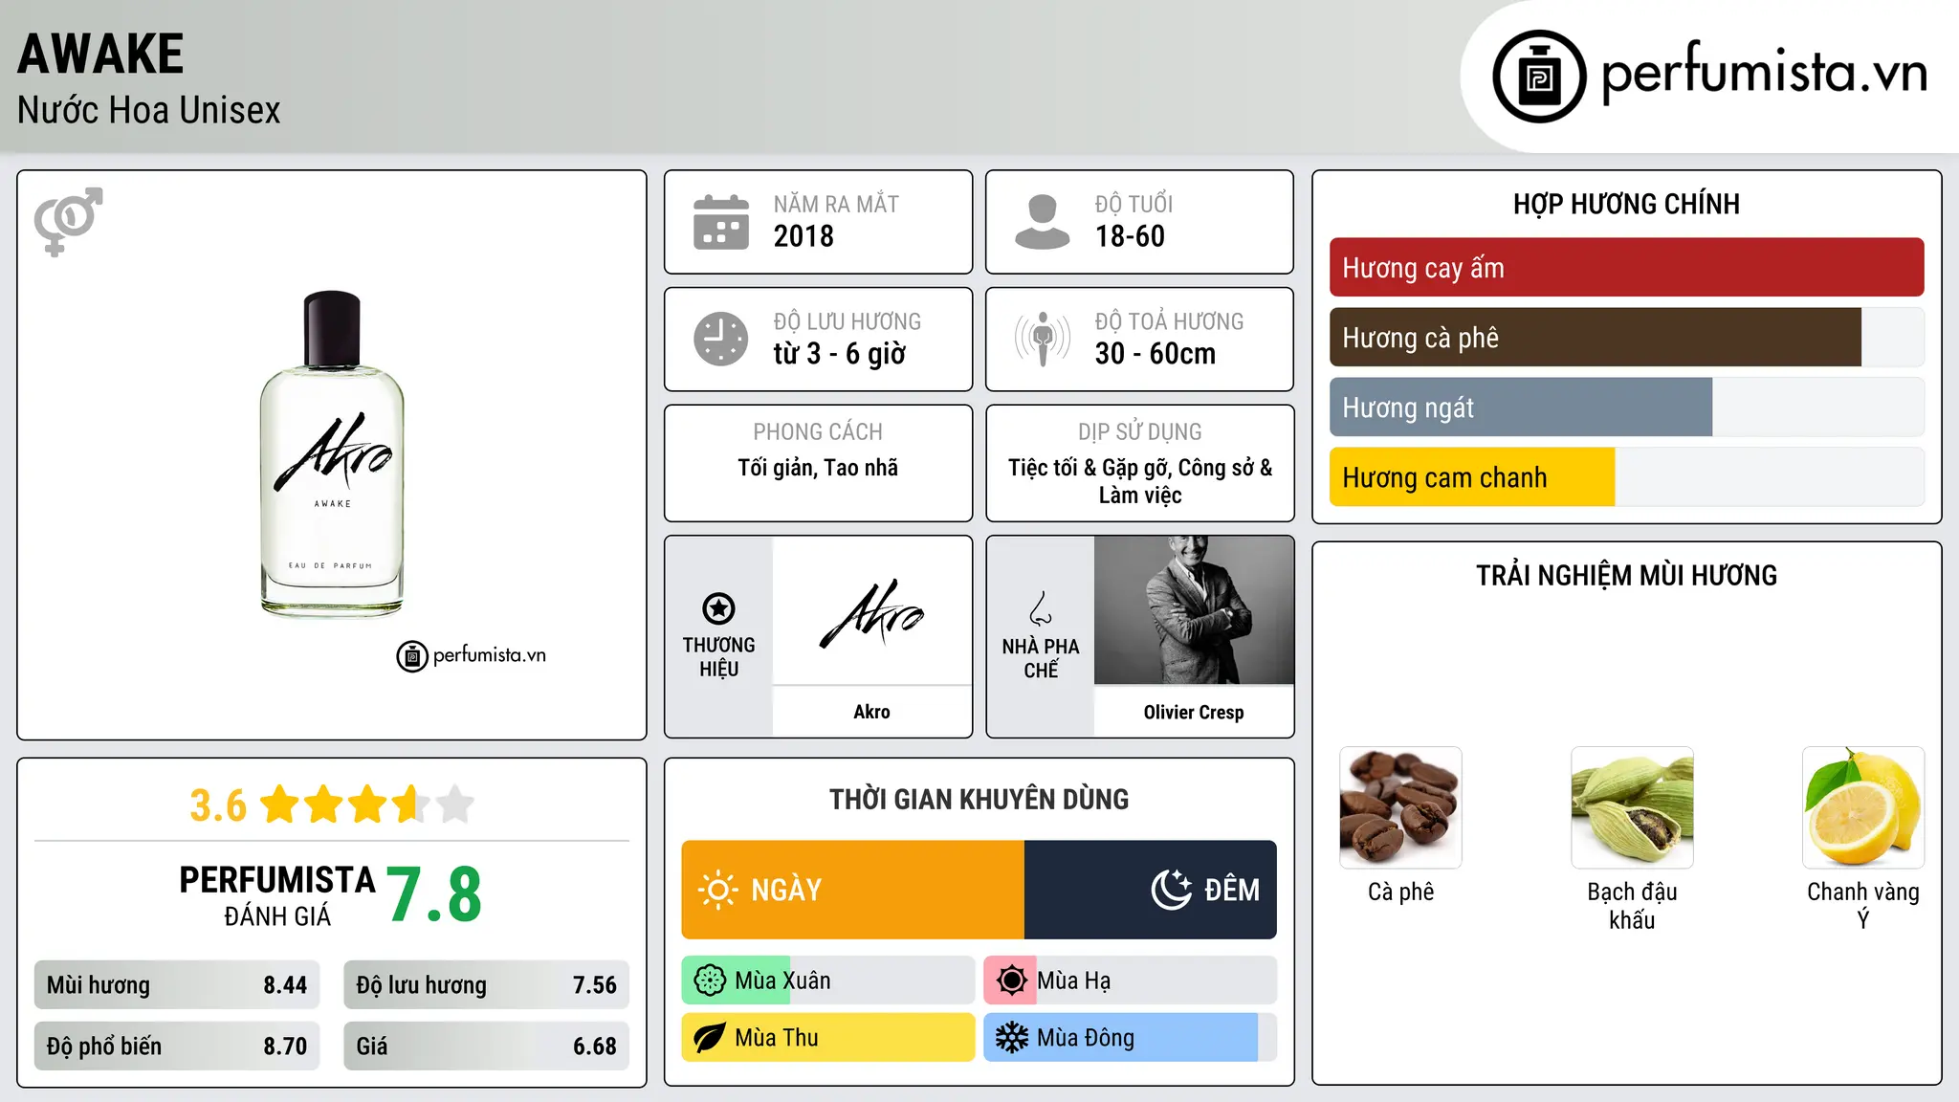Click the Hợp hương chính heading

tap(1626, 204)
